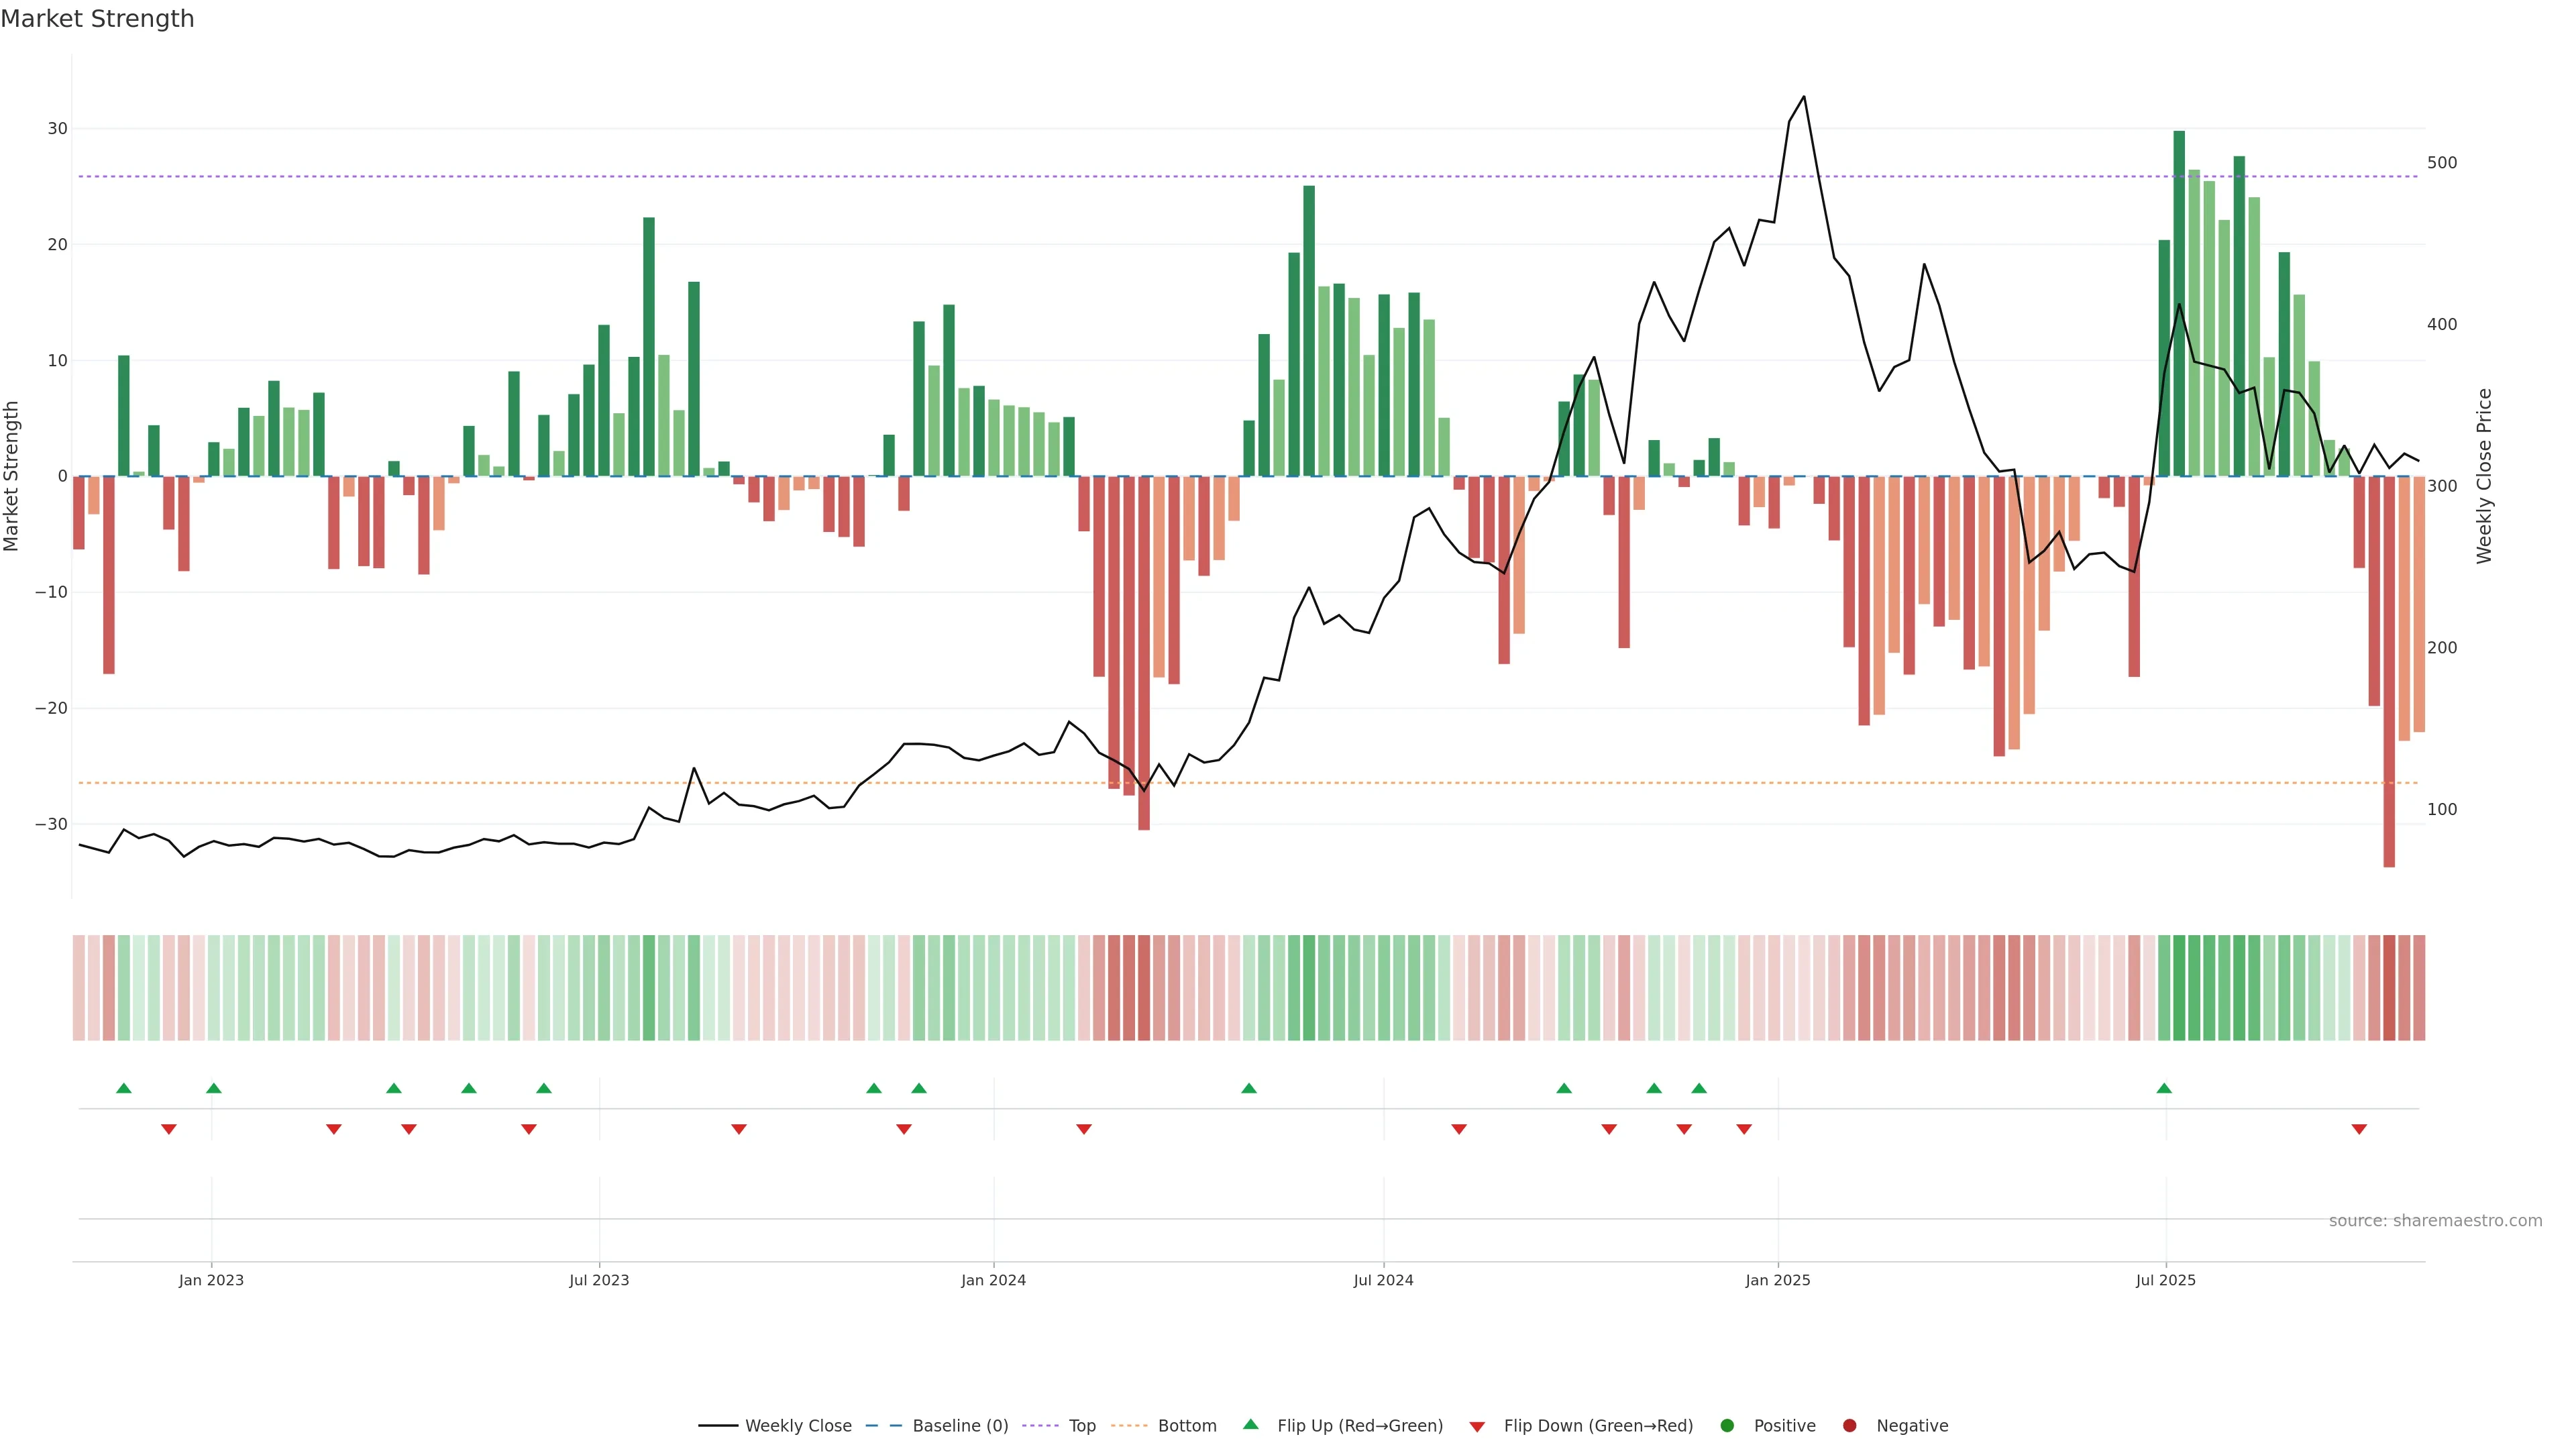Click the Jan 2024 axis label
The width and height of the screenshot is (2576, 1449).
pyautogui.click(x=993, y=1280)
